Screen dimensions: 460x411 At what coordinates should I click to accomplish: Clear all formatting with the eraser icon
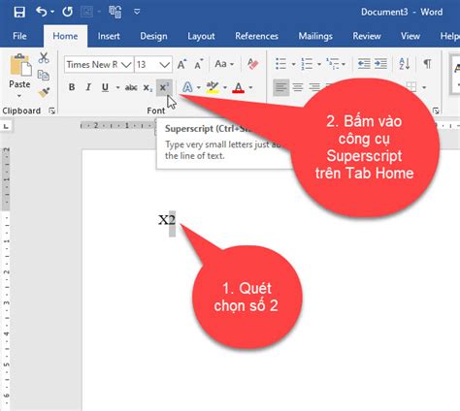(x=253, y=64)
